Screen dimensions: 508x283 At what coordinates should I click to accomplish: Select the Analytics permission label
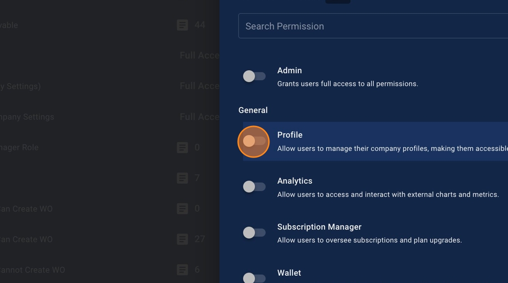(295, 181)
